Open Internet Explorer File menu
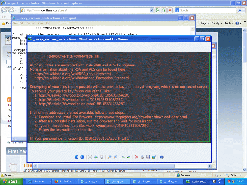 [x=4, y=17]
